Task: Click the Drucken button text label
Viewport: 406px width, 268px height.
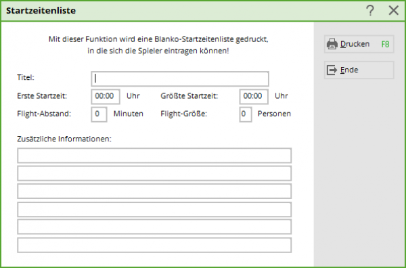Action: [x=355, y=44]
